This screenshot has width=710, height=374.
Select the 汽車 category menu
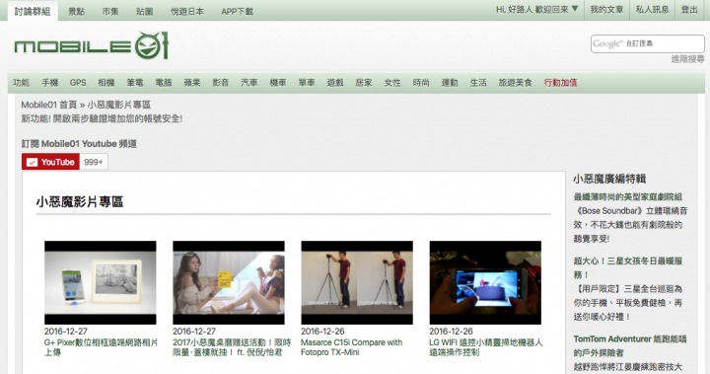pyautogui.click(x=249, y=83)
